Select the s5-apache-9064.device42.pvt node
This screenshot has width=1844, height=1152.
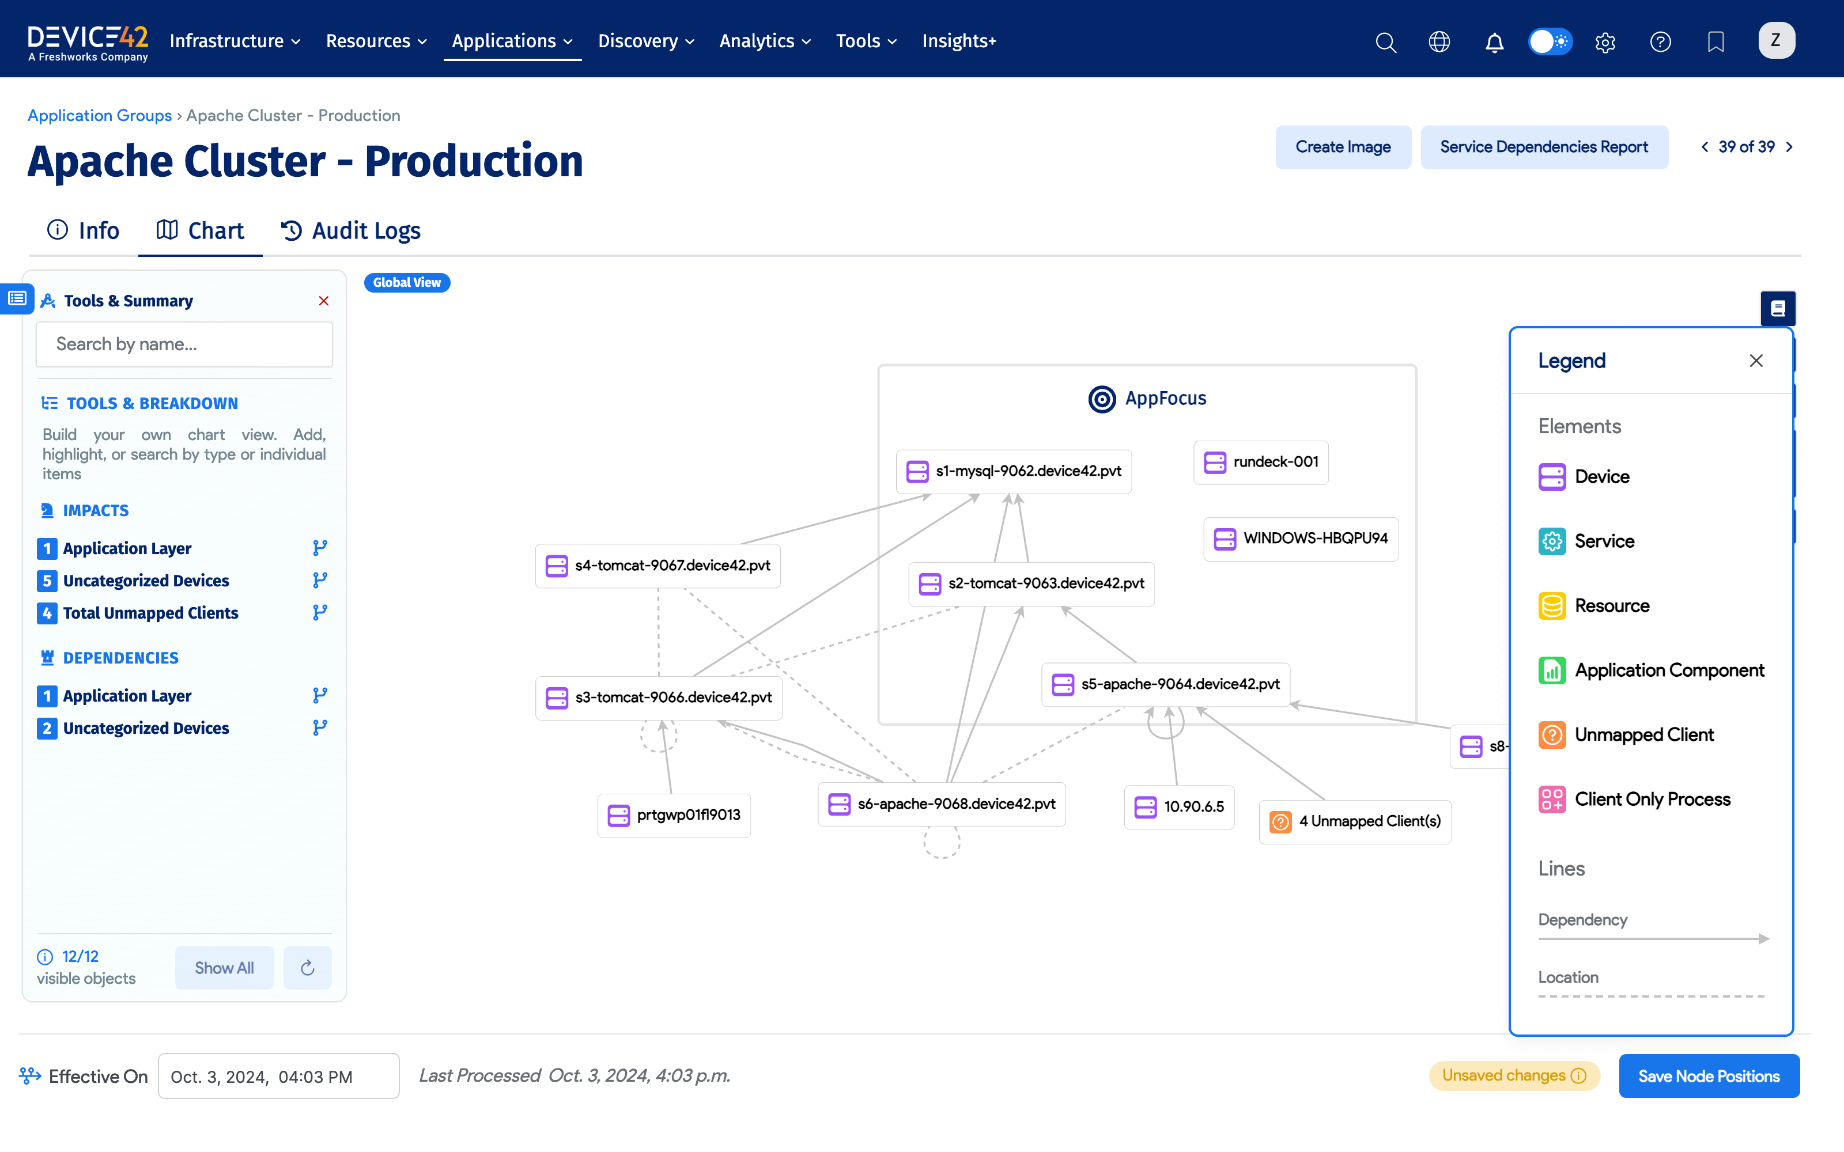[1166, 684]
